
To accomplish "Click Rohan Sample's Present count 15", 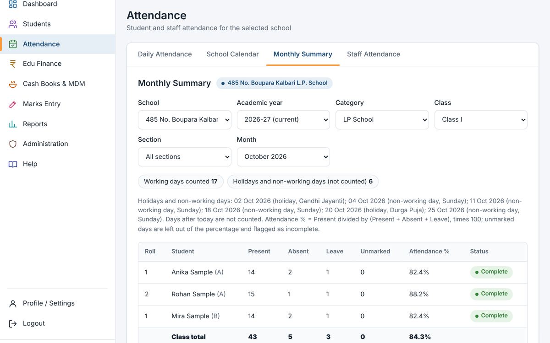I will [x=251, y=294].
